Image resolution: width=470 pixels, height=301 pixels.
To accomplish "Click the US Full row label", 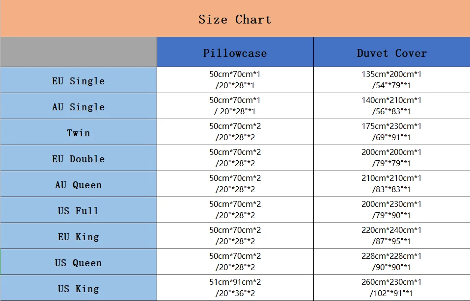I will click(x=78, y=210).
